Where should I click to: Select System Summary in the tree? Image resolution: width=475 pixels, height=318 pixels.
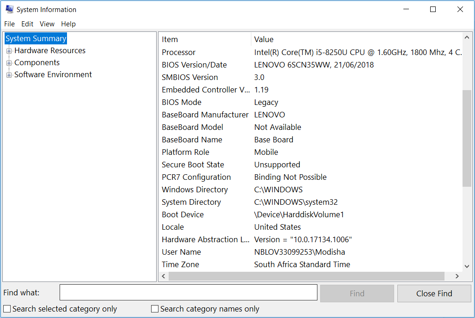click(36, 39)
